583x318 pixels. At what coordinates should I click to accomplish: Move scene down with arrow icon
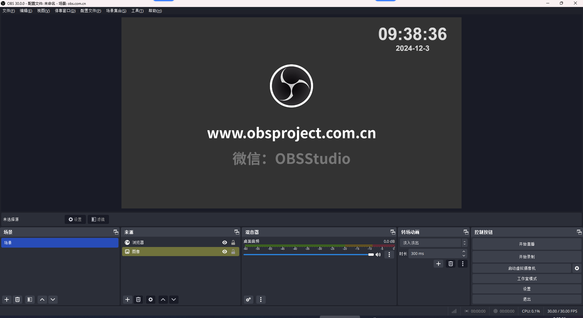point(53,299)
